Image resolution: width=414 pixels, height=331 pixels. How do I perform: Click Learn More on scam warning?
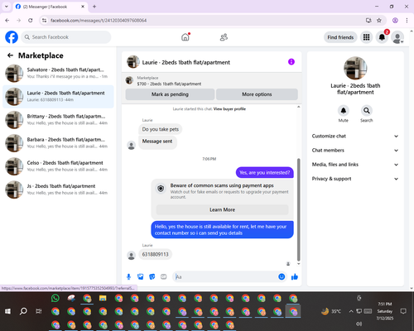(x=222, y=209)
